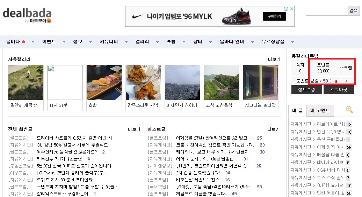Click the broken image thumbnail 11시 31분
This screenshot has width=362, height=197.
click(x=65, y=82)
